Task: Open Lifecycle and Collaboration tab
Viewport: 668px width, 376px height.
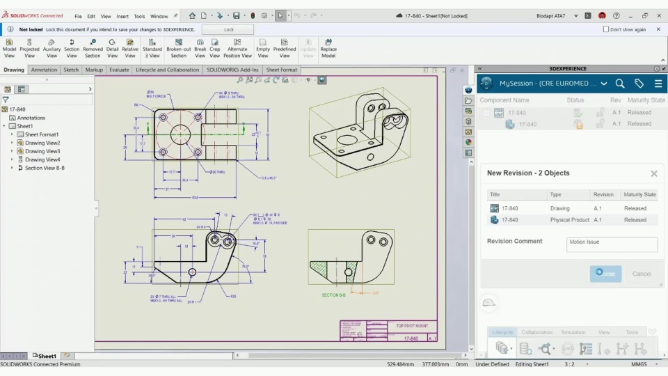Action: (x=167, y=70)
